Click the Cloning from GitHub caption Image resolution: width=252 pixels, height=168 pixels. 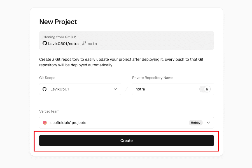tap(59, 37)
